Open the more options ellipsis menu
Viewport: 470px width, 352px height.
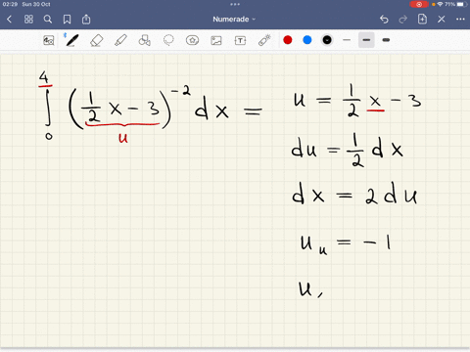(460, 20)
